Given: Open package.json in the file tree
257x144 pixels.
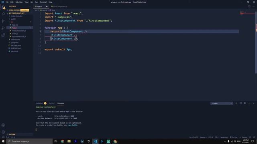Looking at the screenshot, I should point(16,46).
